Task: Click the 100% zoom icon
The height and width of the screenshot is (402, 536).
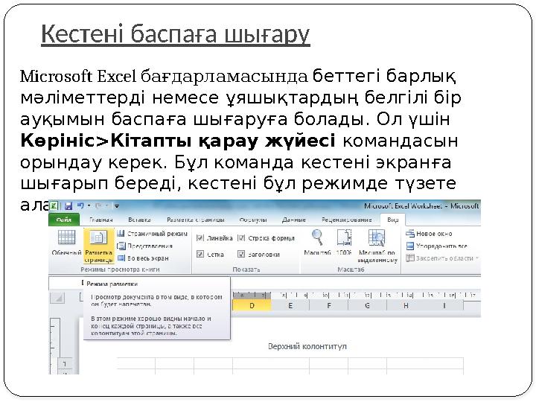Action: tap(344, 237)
